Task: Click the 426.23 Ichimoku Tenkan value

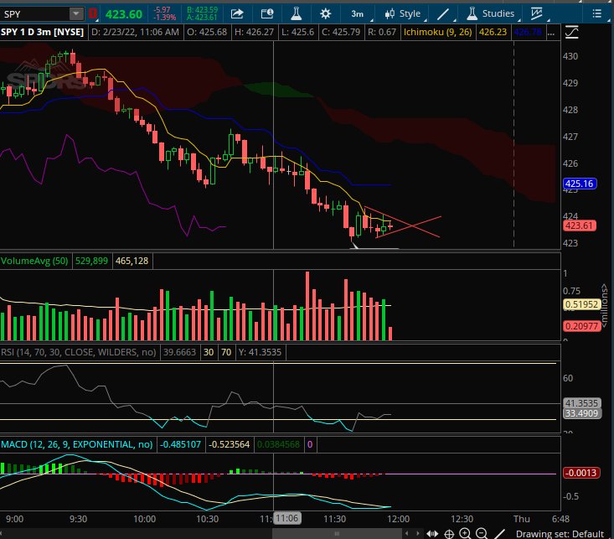Action: (493, 32)
